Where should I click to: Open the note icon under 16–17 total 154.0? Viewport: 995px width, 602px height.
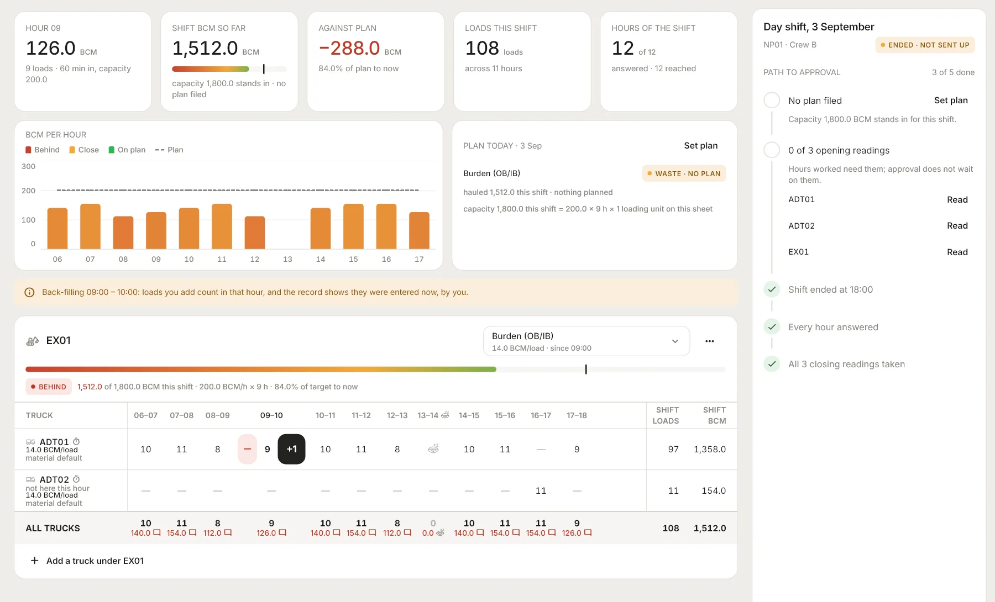pos(552,533)
